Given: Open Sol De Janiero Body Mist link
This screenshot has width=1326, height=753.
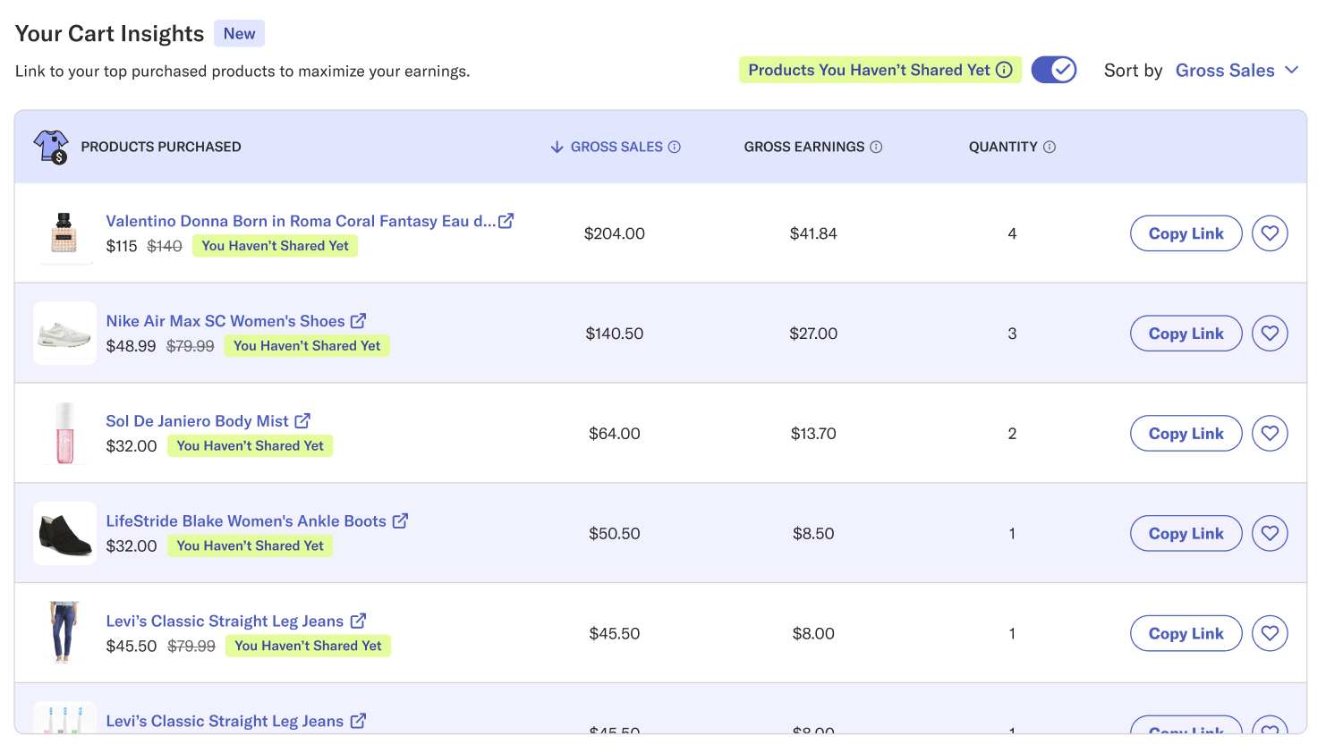Looking at the screenshot, I should point(197,421).
